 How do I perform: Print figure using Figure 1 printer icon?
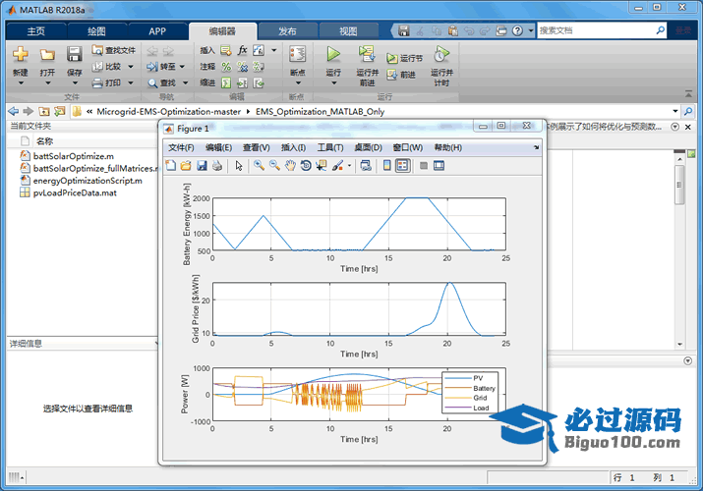coord(217,166)
